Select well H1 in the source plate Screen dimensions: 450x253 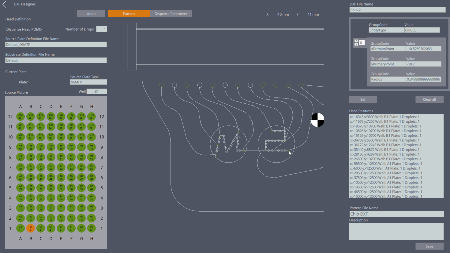91,228
